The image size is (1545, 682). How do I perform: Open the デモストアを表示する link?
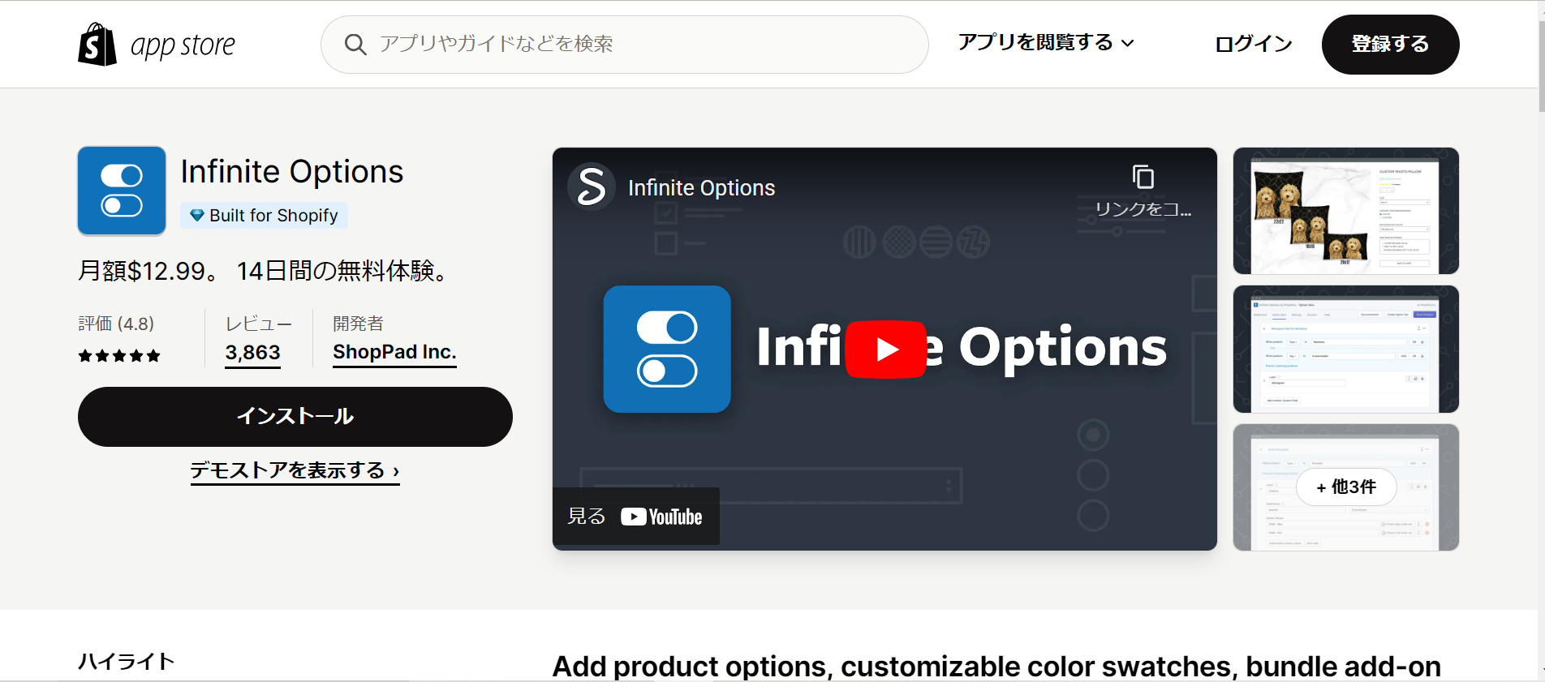click(295, 471)
